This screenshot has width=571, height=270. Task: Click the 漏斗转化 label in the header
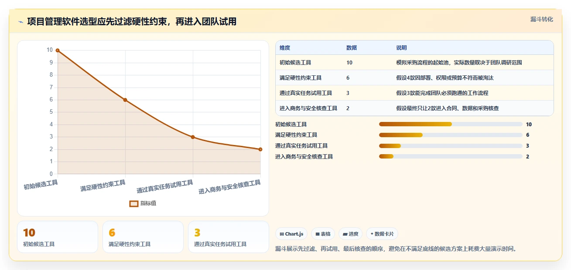coord(542,19)
